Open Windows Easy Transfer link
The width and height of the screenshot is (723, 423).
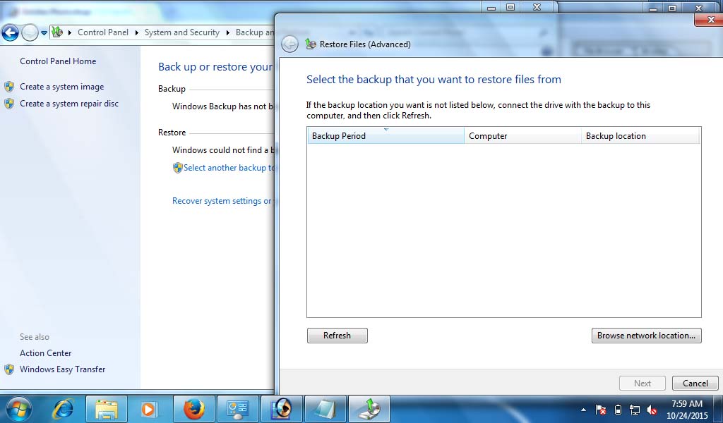(63, 369)
